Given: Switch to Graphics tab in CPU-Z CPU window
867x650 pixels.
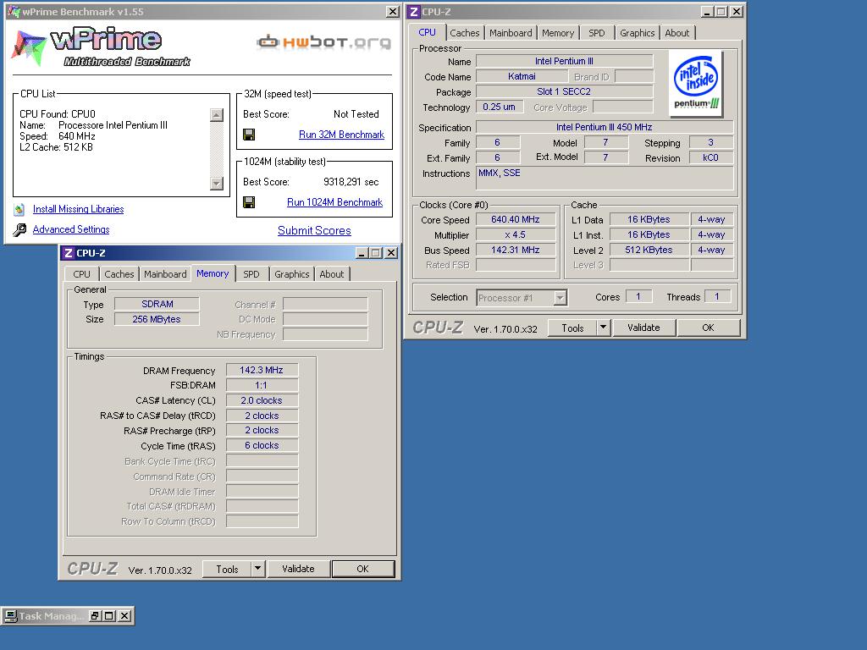Looking at the screenshot, I should pos(637,33).
